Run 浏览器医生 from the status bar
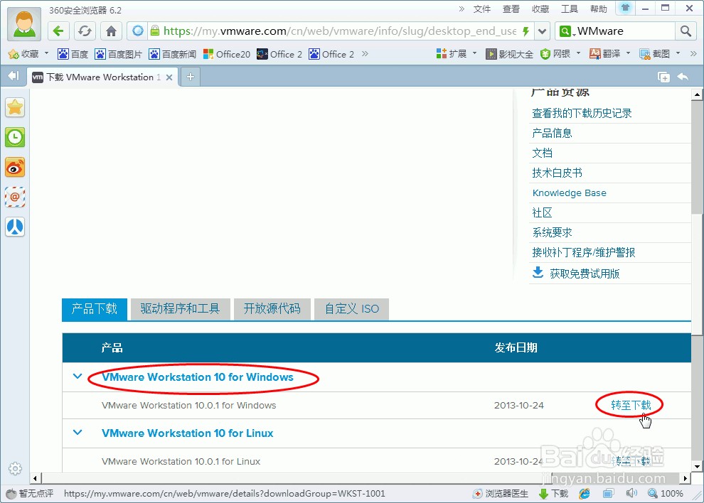704x503 pixels. click(500, 493)
